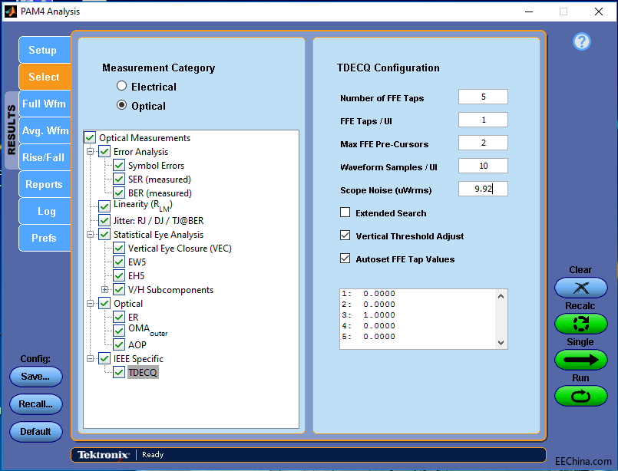Disable Vertical Threshold Adjust

(x=345, y=235)
